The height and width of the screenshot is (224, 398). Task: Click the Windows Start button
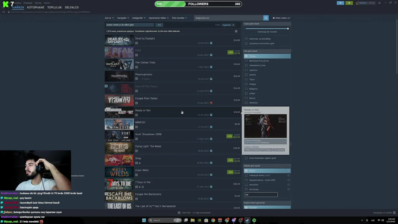click(144, 220)
